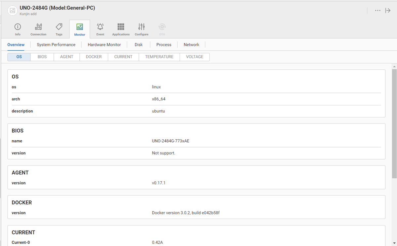Jump to BIOS section button

pos(42,57)
